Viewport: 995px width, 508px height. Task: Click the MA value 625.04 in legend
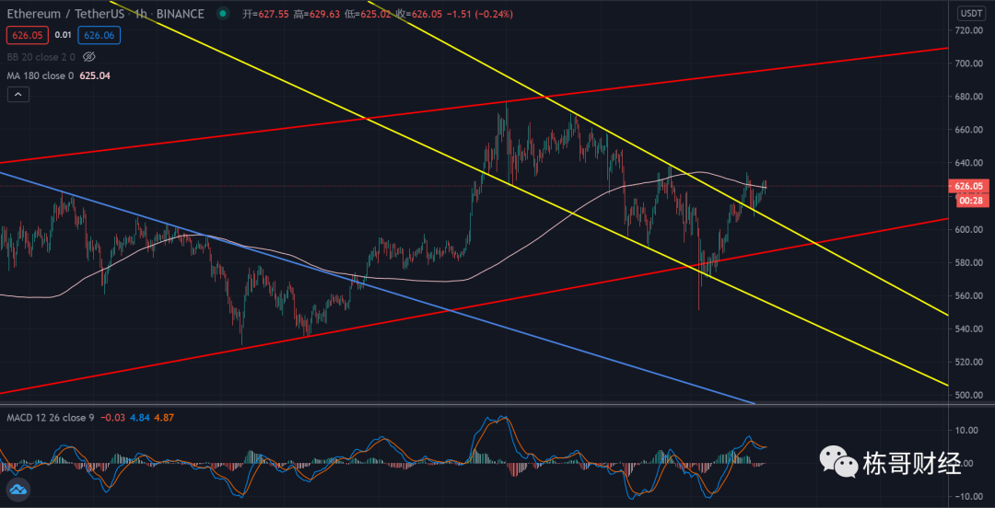click(x=96, y=75)
